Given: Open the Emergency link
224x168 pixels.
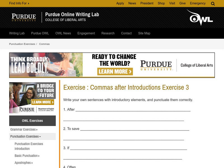Looking at the screenshot, I should pyautogui.click(x=198, y=3).
